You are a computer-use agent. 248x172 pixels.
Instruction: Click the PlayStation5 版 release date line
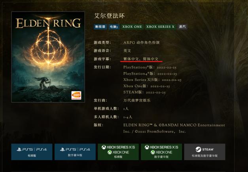click(x=150, y=67)
